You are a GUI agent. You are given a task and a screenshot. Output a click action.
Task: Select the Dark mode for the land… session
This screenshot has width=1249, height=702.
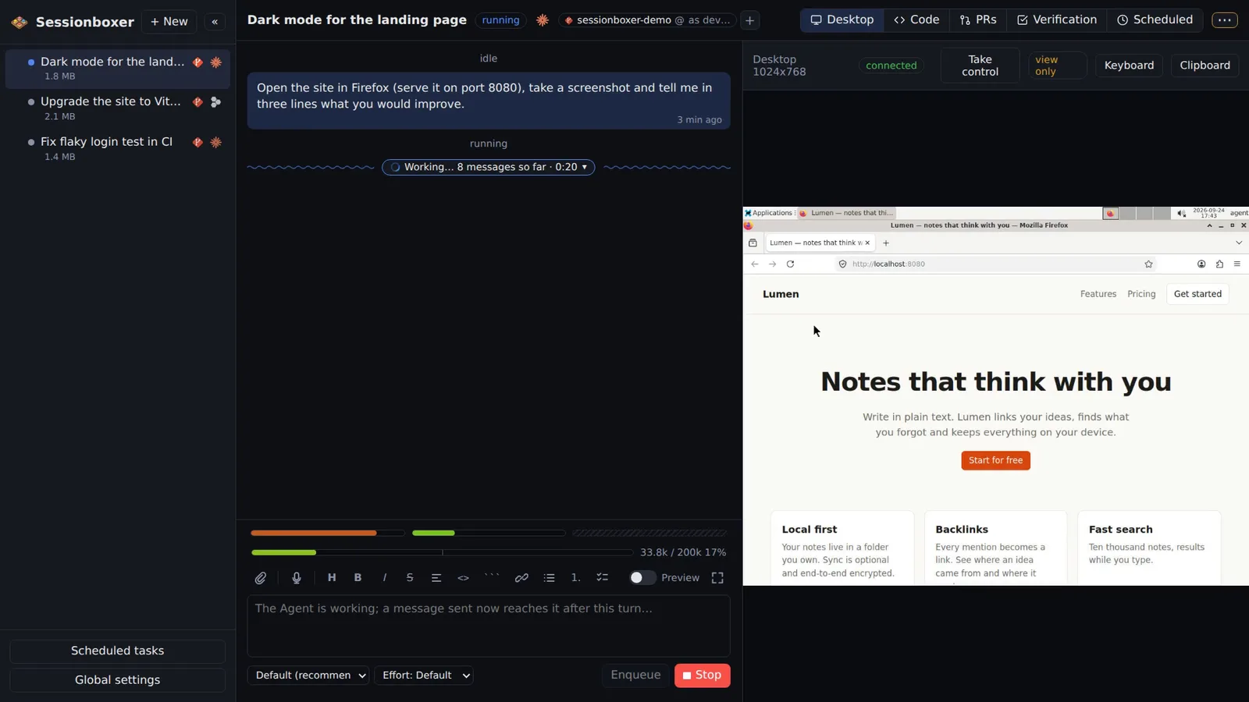point(117,69)
